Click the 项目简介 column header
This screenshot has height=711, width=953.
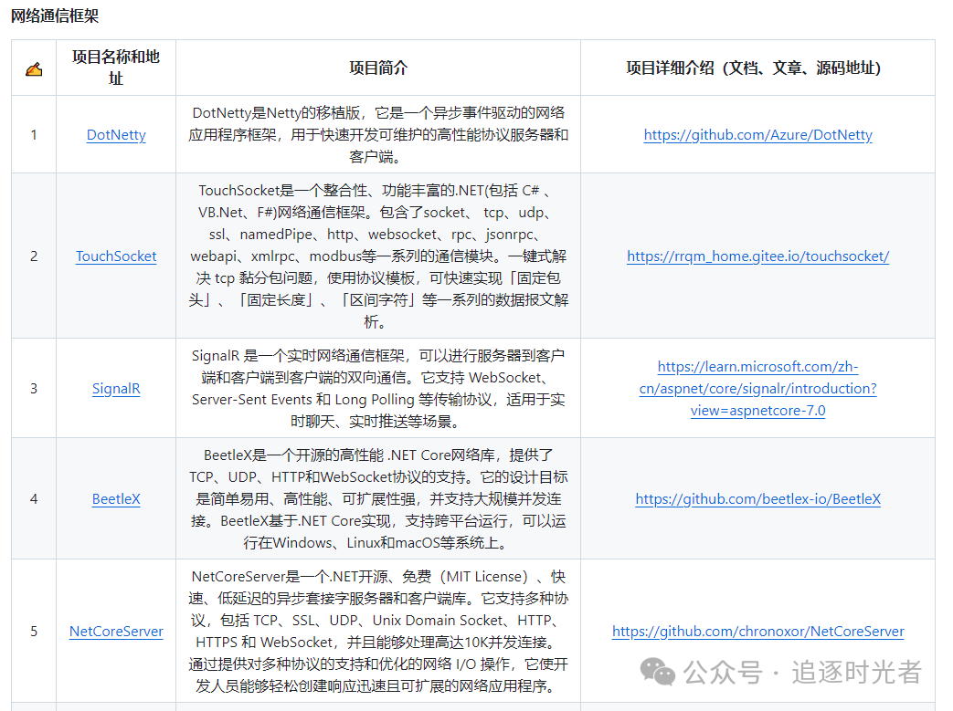pos(378,68)
